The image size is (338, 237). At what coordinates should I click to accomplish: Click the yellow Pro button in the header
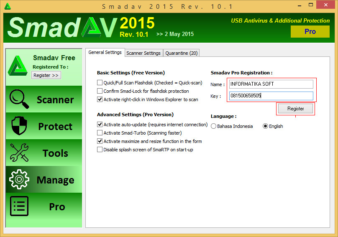point(310,31)
